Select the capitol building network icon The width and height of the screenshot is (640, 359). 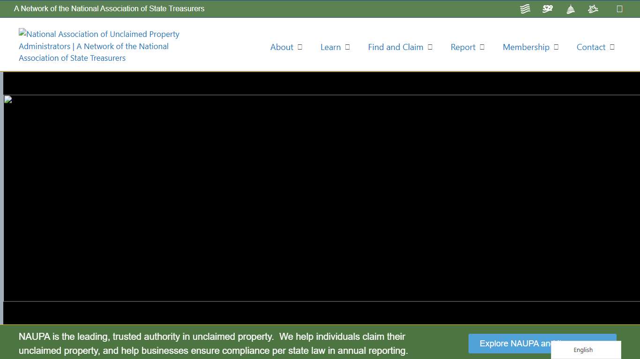click(x=570, y=8)
